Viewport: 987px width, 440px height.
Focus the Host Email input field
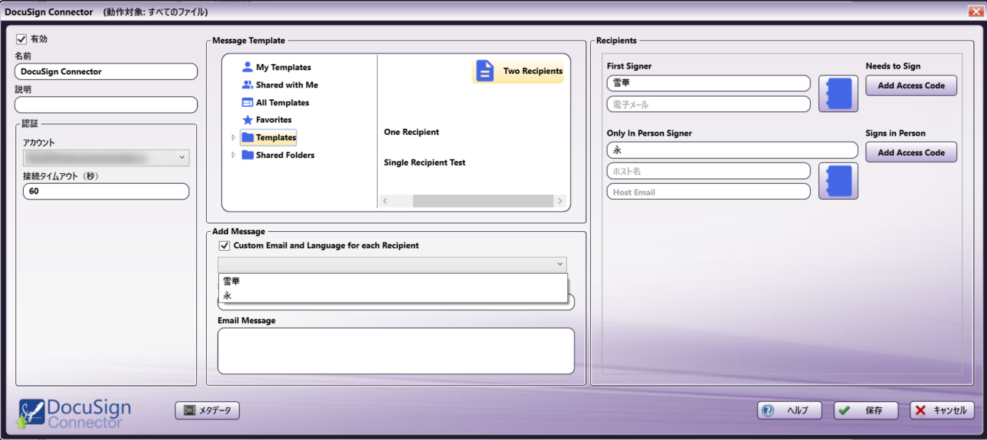pos(708,192)
